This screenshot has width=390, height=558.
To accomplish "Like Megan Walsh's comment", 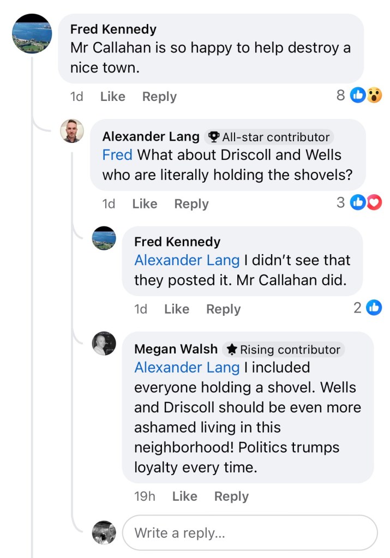I will click(x=184, y=496).
